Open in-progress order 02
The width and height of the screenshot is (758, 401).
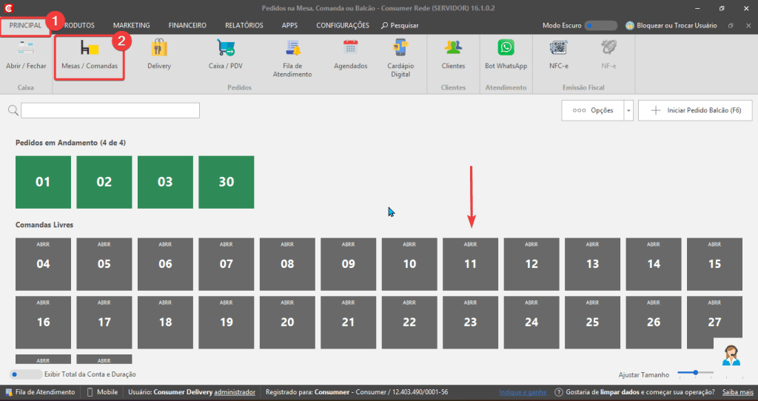pos(104,182)
